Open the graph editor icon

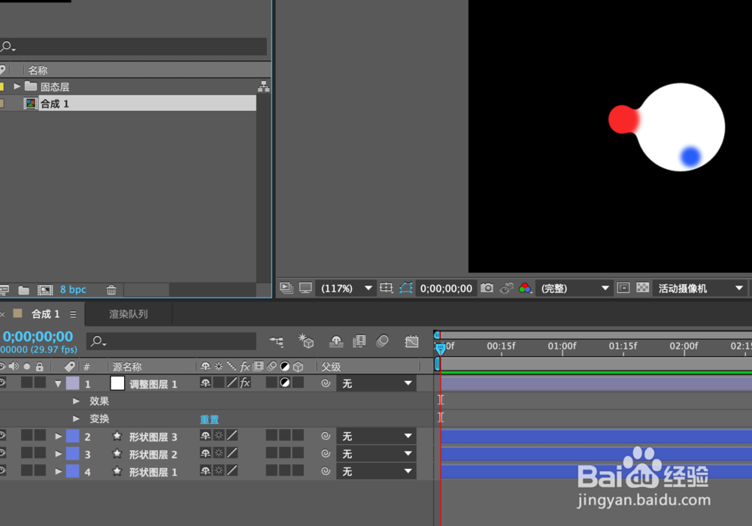click(411, 341)
